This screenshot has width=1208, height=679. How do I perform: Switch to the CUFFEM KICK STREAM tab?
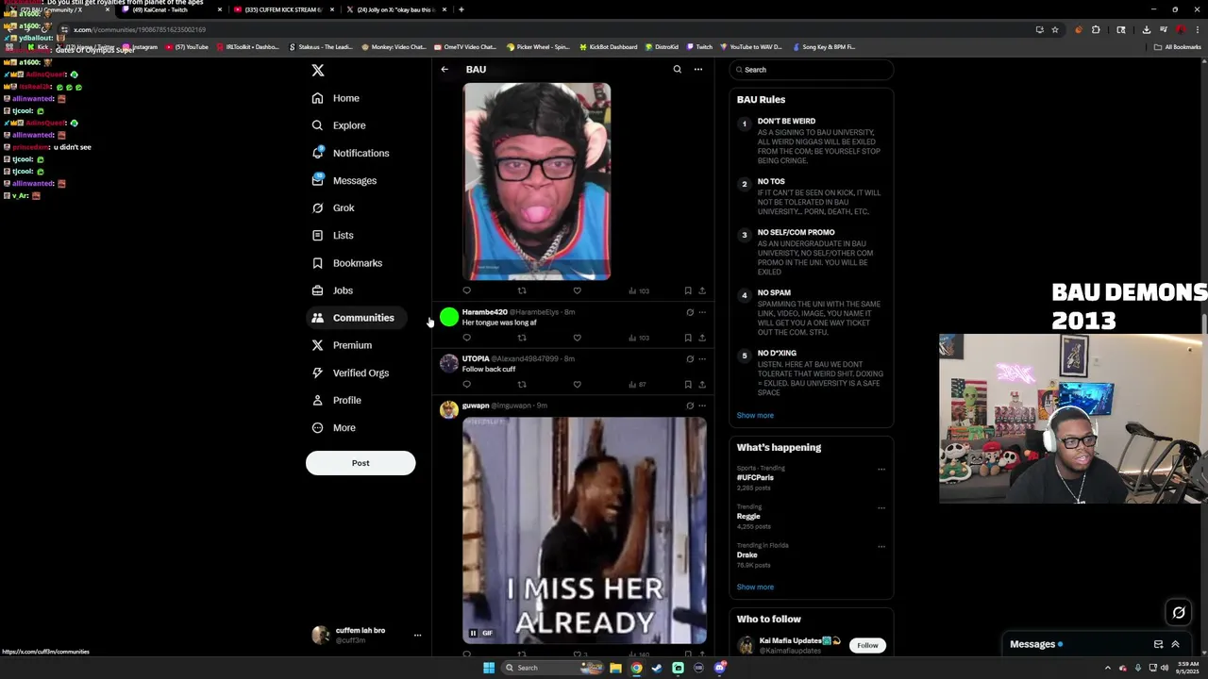click(x=282, y=9)
